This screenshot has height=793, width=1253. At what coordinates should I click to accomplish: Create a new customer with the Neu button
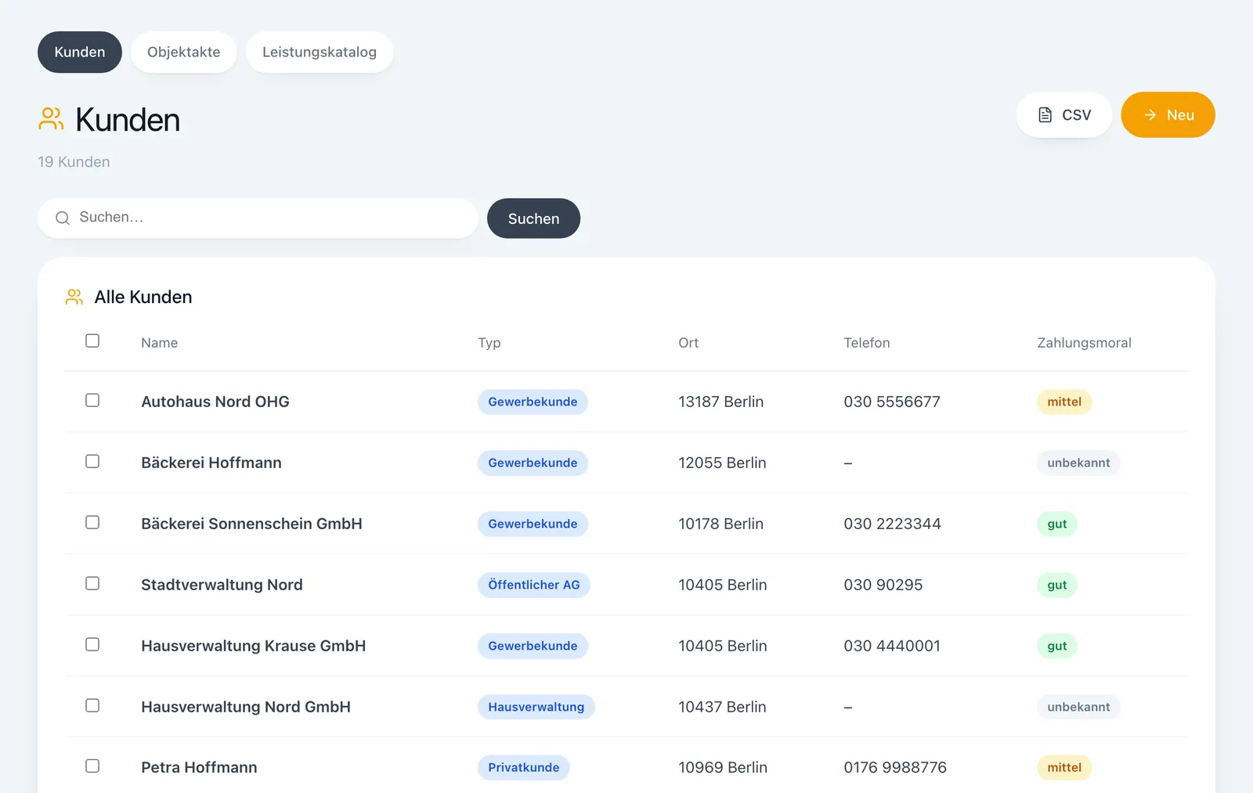click(1168, 115)
